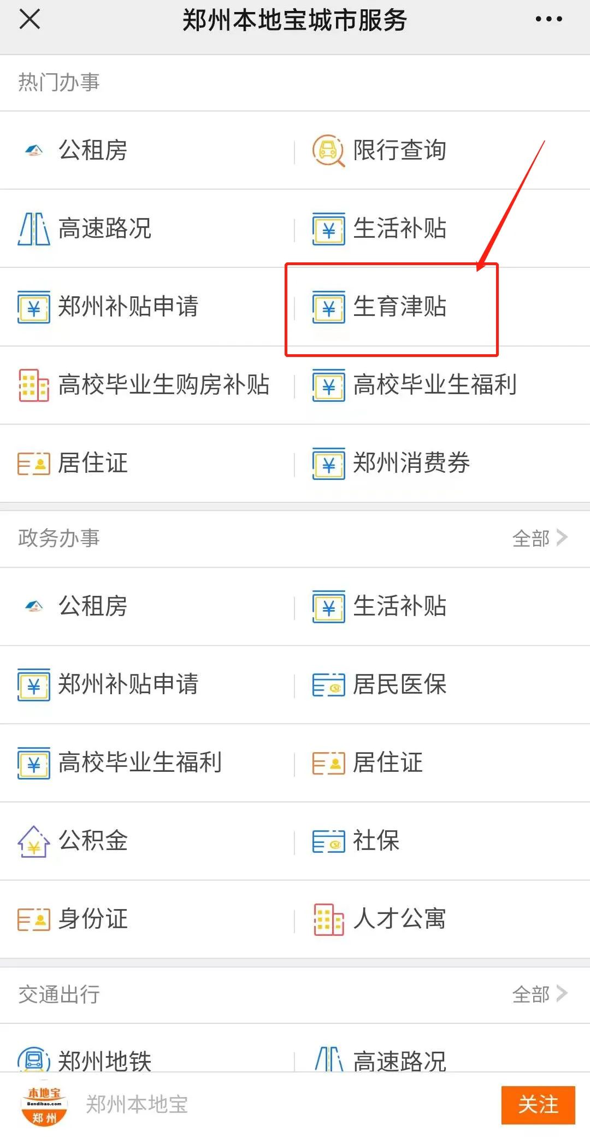Viewport: 590px width, 1137px height.
Task: Open the three-dot more options menu
Action: (548, 20)
